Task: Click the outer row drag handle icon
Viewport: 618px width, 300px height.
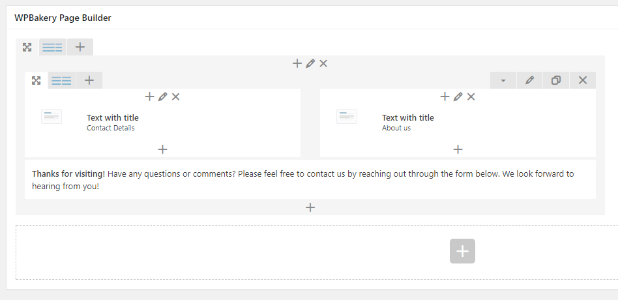Action: click(x=27, y=48)
